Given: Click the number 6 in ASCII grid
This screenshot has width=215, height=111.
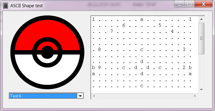Looking at the screenshot, I should pyautogui.click(x=124, y=25).
